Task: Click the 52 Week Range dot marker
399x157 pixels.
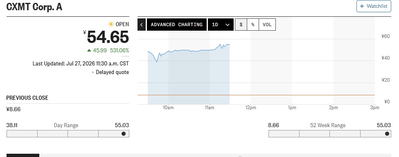Action: (x=387, y=134)
